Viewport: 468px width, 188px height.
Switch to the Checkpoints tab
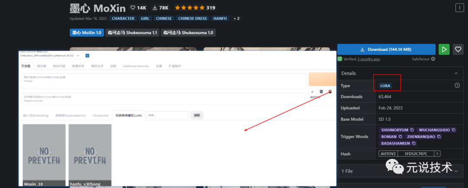pos(101,115)
